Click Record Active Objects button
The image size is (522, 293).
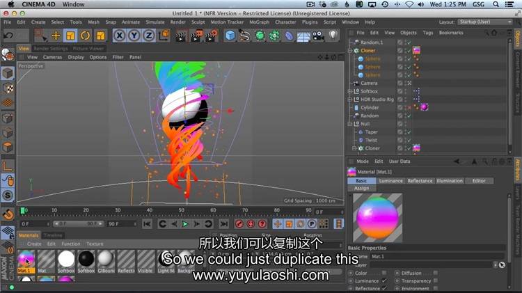click(239, 224)
